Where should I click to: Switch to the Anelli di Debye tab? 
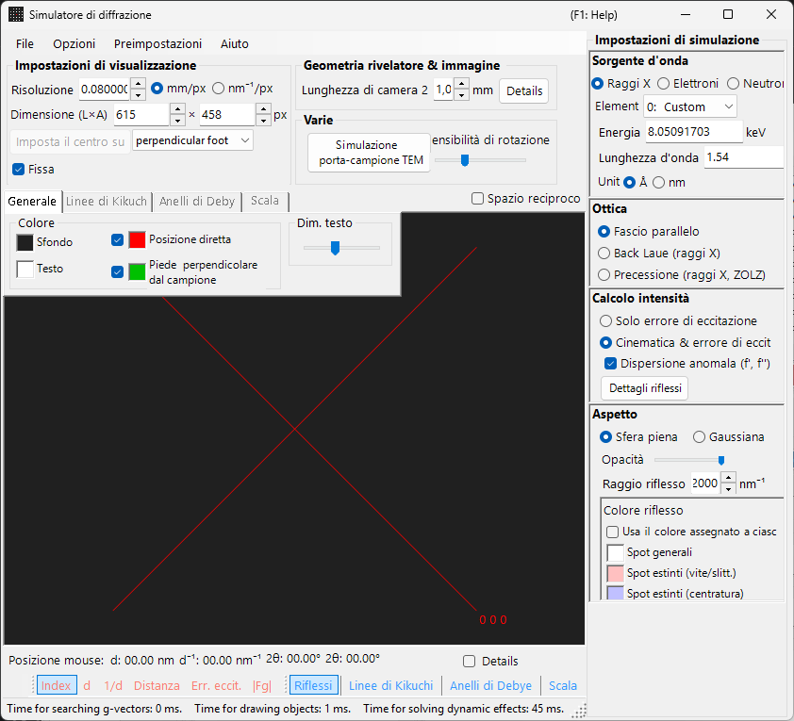coord(197,202)
